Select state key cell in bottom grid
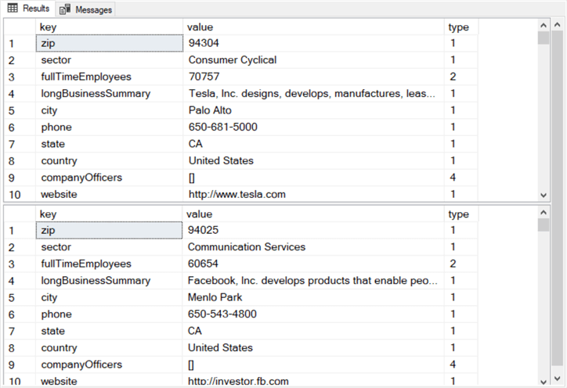This screenshot has width=567, height=388. tap(109, 331)
